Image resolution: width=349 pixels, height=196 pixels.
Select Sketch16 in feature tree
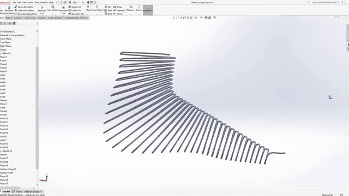point(6,151)
